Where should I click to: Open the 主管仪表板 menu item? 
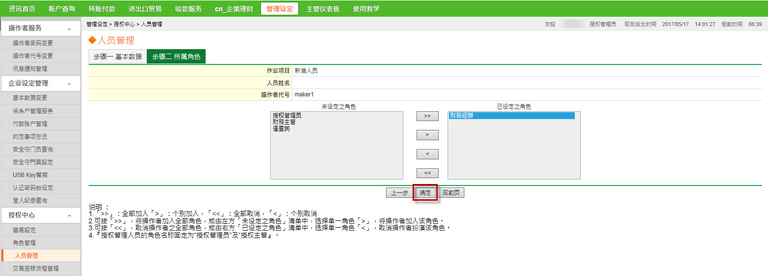coord(323,9)
